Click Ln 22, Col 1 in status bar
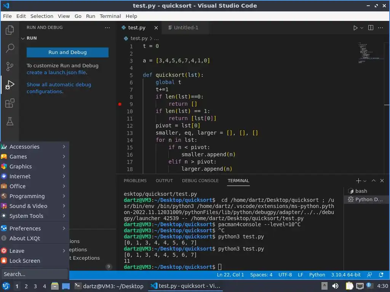 (230, 275)
